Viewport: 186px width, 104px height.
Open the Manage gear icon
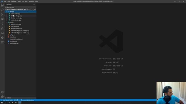(2, 97)
